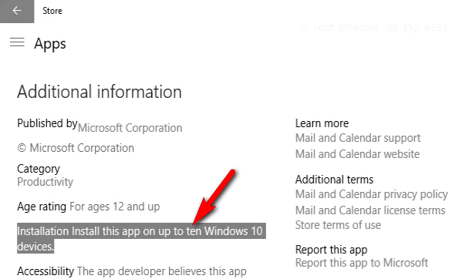Open the hamburger navigation menu
This screenshot has width=452, height=279.
pyautogui.click(x=17, y=42)
